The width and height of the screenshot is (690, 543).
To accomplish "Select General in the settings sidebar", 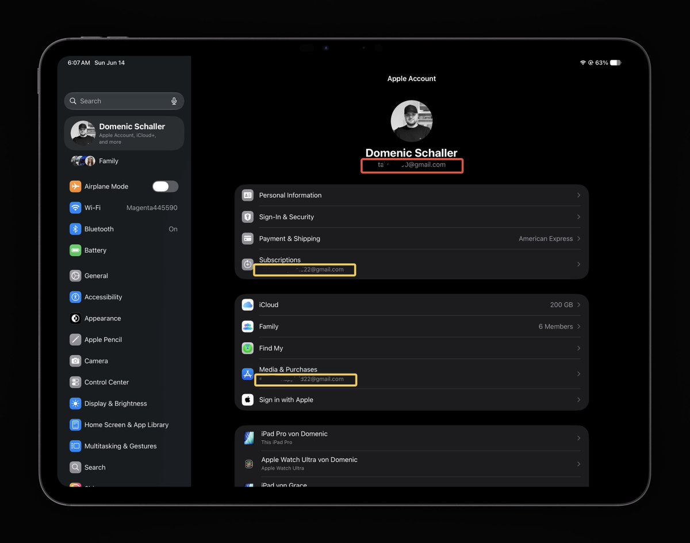I will [124, 276].
